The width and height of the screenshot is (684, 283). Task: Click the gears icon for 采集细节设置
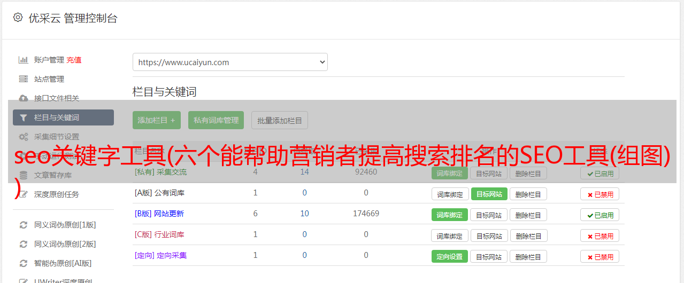tap(24, 137)
